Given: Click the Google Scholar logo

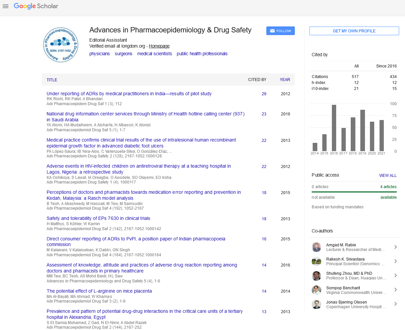Looking at the screenshot, I should point(36,6).
